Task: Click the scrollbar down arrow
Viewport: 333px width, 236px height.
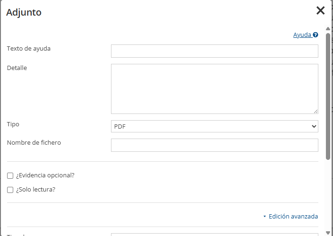Action: tap(328, 233)
